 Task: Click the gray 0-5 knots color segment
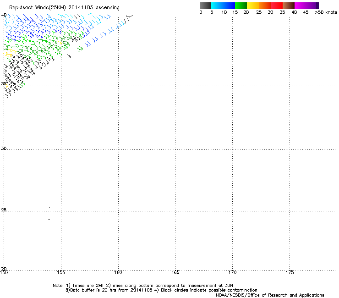(205, 6)
